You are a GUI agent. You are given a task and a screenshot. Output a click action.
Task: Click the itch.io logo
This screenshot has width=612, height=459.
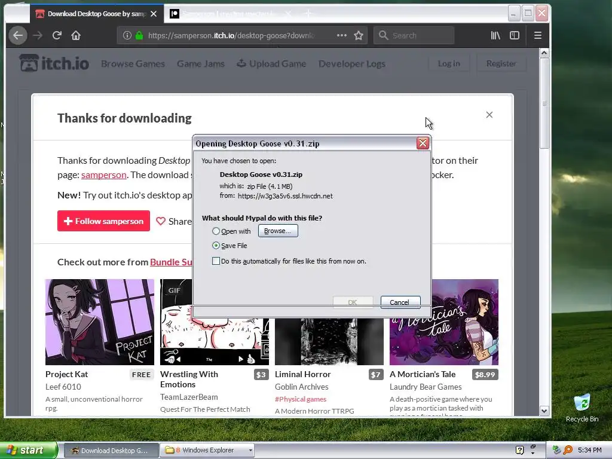pyautogui.click(x=54, y=63)
